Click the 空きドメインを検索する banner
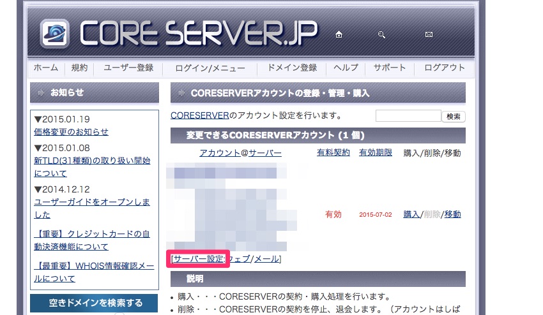Screen dimensions: 543x315 tap(94, 303)
